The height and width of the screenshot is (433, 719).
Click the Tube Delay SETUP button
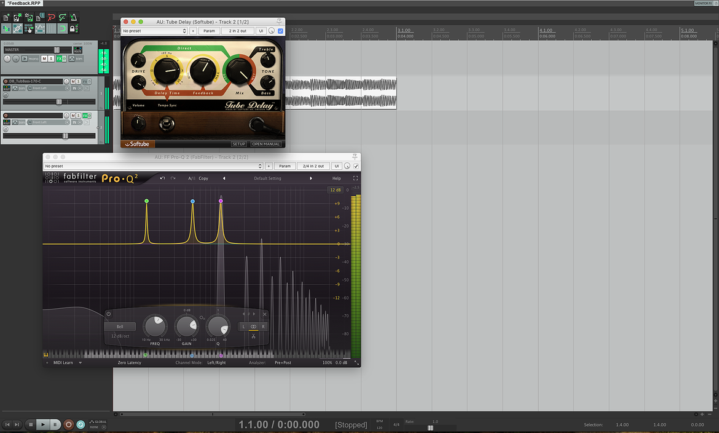point(238,144)
